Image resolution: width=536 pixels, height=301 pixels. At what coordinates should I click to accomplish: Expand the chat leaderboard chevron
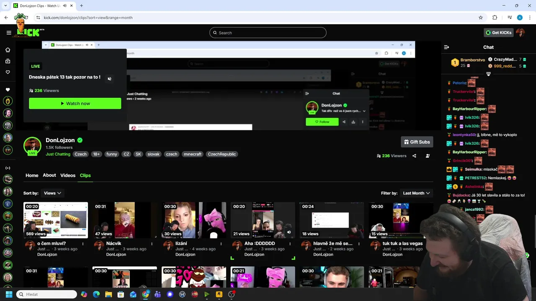(x=488, y=74)
